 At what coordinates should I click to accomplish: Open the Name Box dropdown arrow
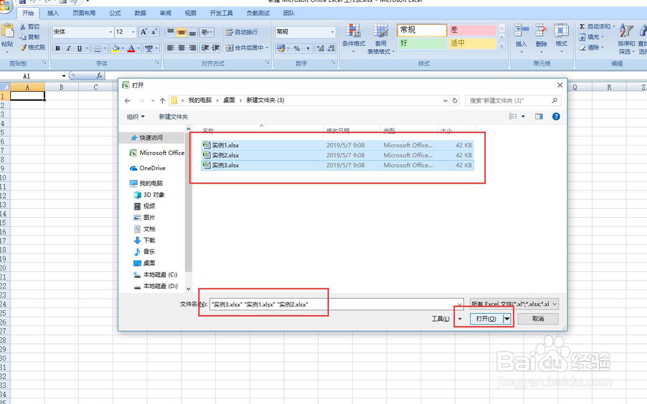coord(63,76)
